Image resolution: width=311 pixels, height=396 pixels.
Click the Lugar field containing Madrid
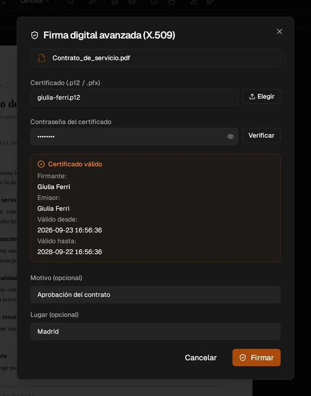pyautogui.click(x=155, y=332)
